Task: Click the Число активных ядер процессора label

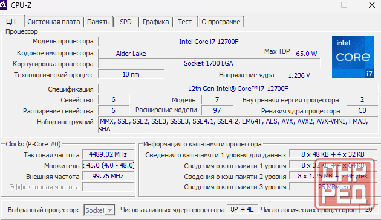Action: pyautogui.click(x=172, y=210)
